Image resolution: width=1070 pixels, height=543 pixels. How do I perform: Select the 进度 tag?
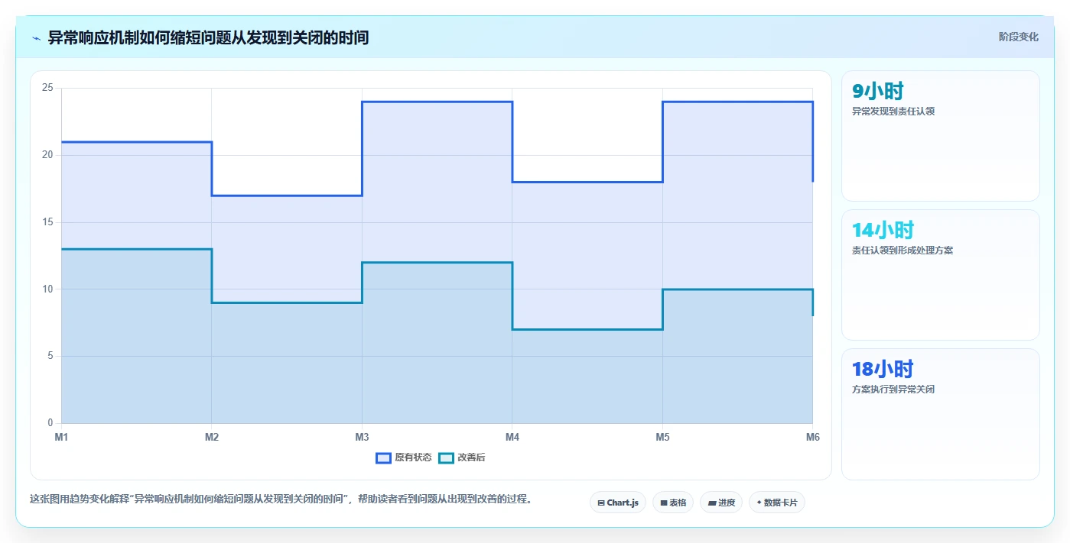click(721, 503)
